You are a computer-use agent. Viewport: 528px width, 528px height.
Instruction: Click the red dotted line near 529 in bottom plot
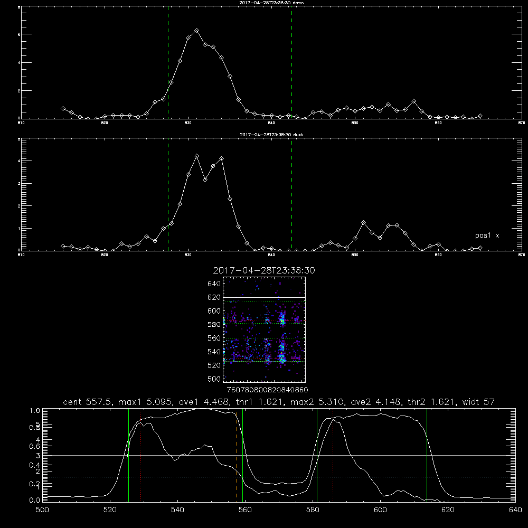pos(141,455)
